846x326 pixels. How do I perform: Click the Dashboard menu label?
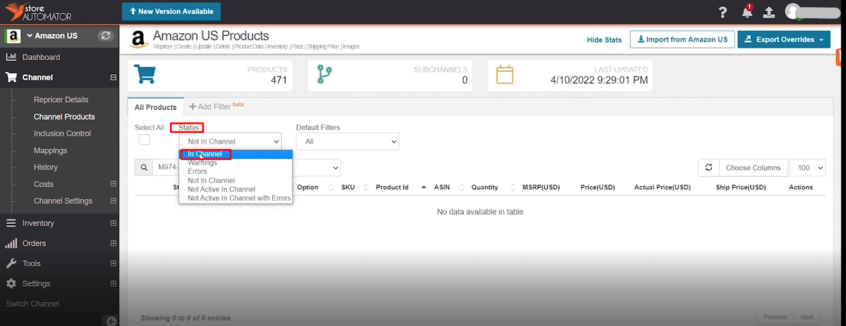click(x=41, y=57)
